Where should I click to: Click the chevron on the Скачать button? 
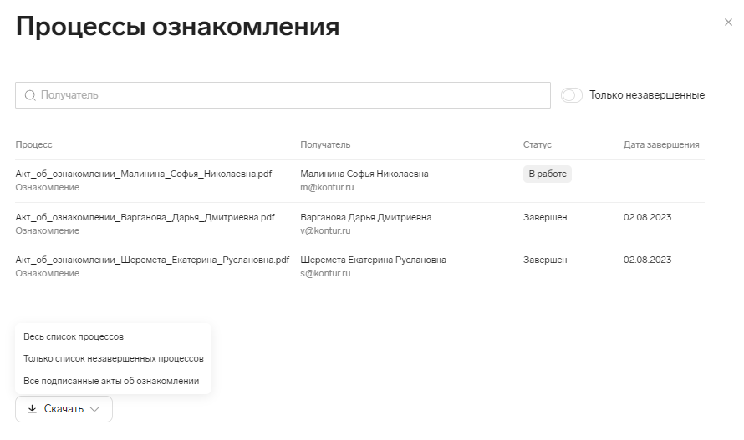click(x=94, y=409)
